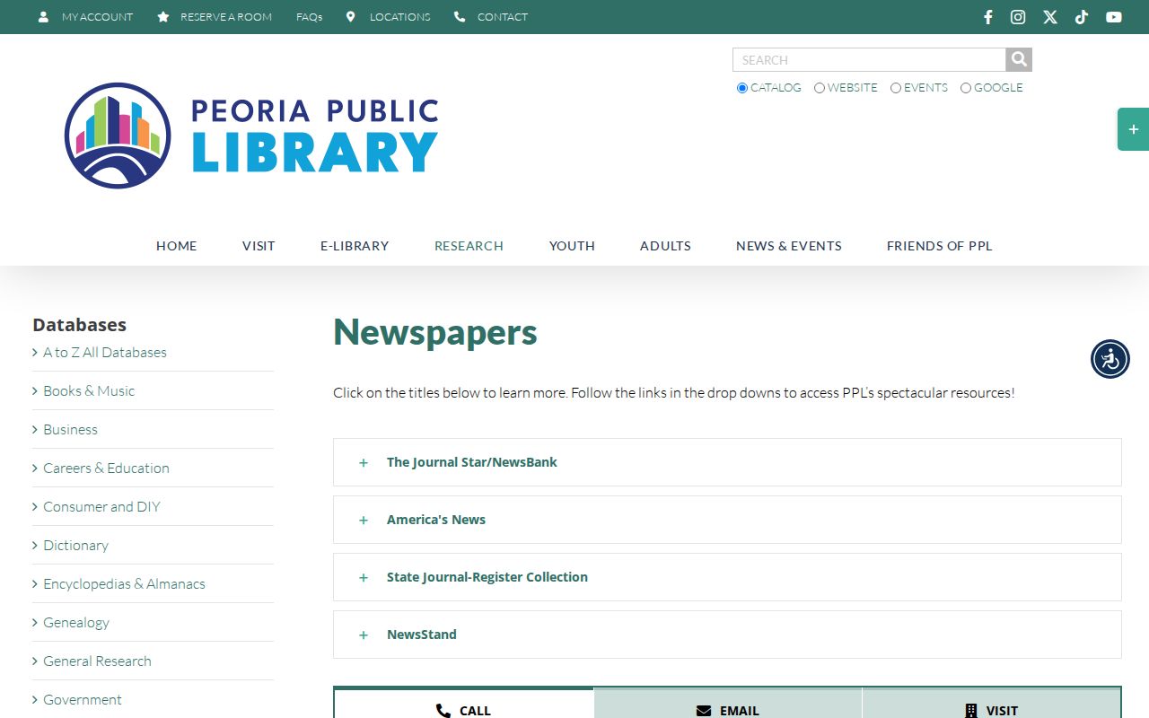The width and height of the screenshot is (1149, 718).
Task: Click the Locations map pin icon
Action: click(351, 17)
